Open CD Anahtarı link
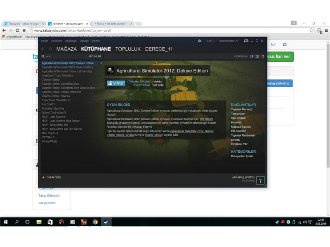 point(238,131)
